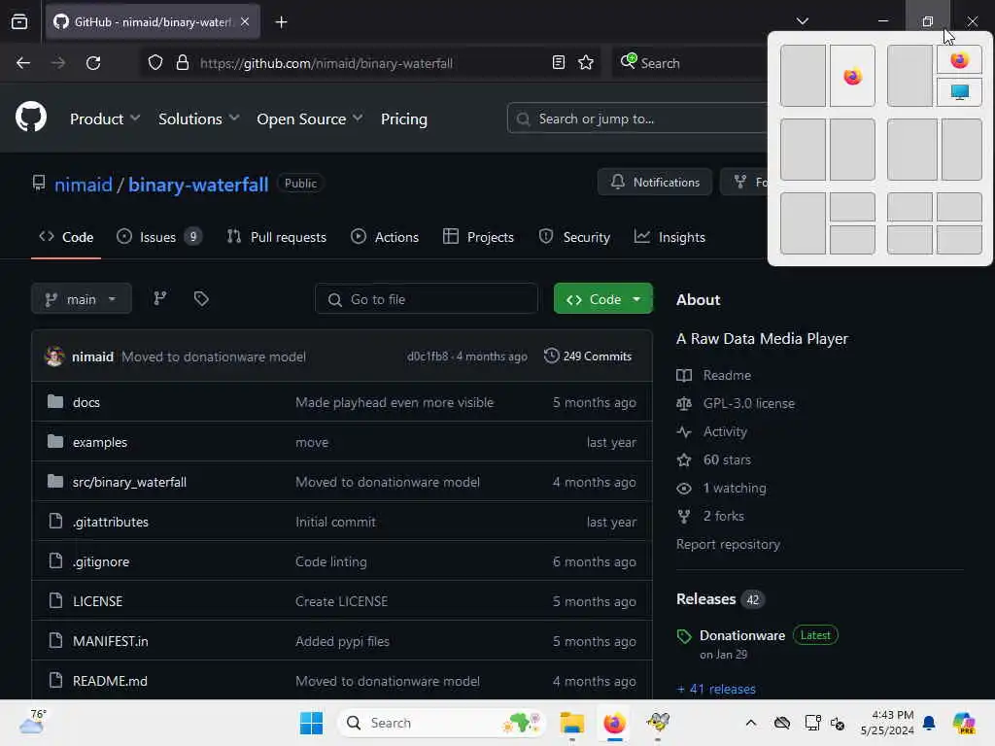Open the examples folder
Screen dimensions: 995x746
100,442
